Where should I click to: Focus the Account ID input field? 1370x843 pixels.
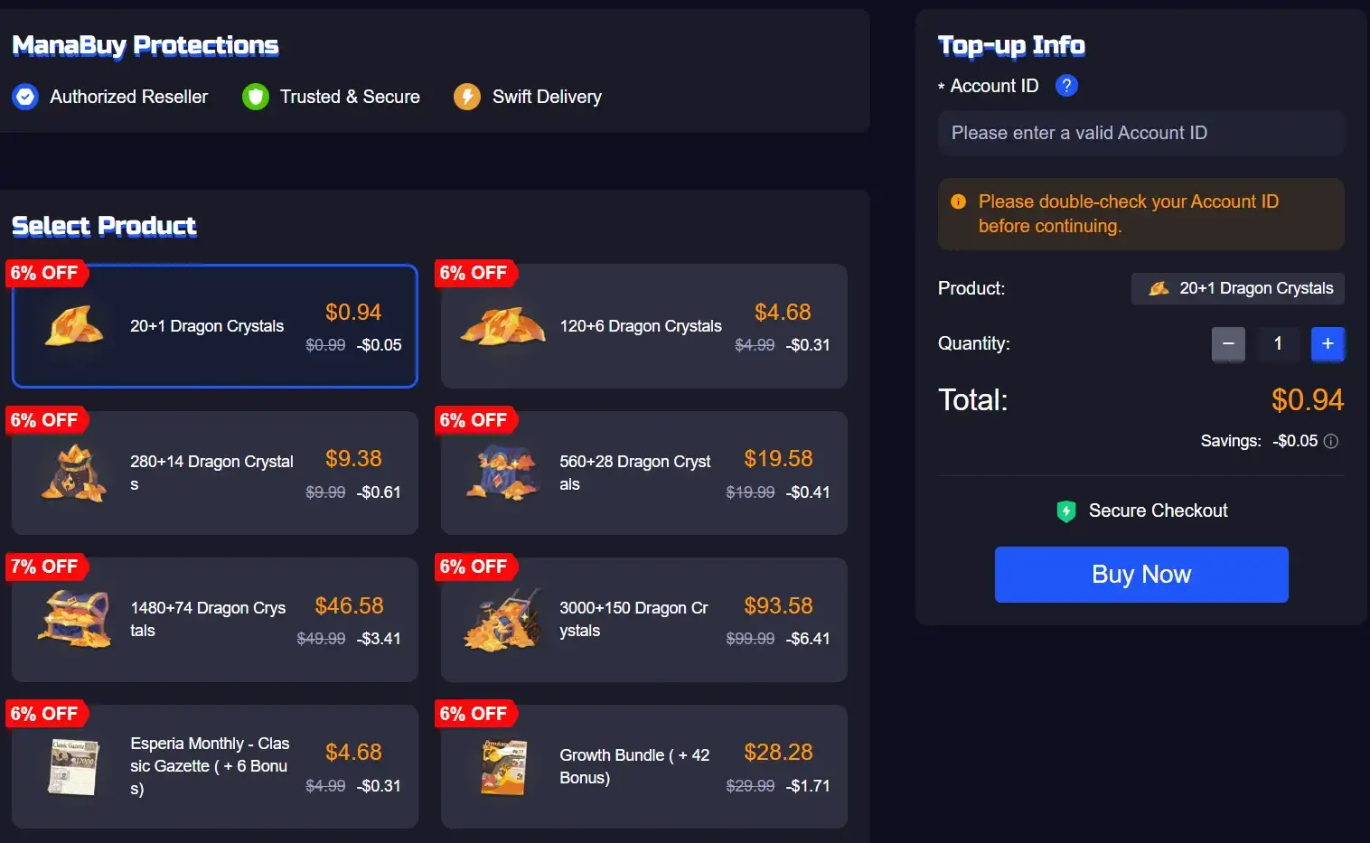[x=1141, y=133]
